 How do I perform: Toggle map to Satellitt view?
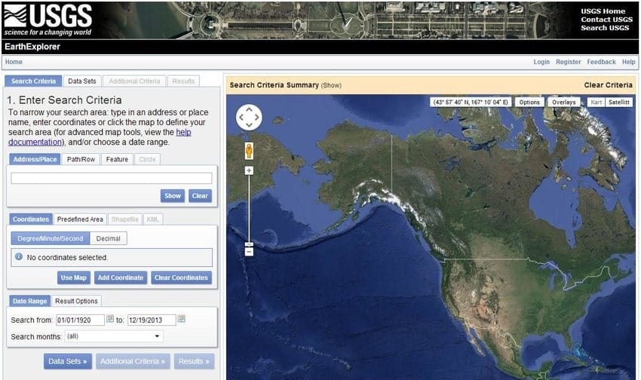click(x=619, y=102)
